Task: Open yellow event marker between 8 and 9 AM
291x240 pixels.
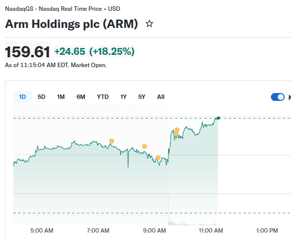Action: (x=145, y=146)
